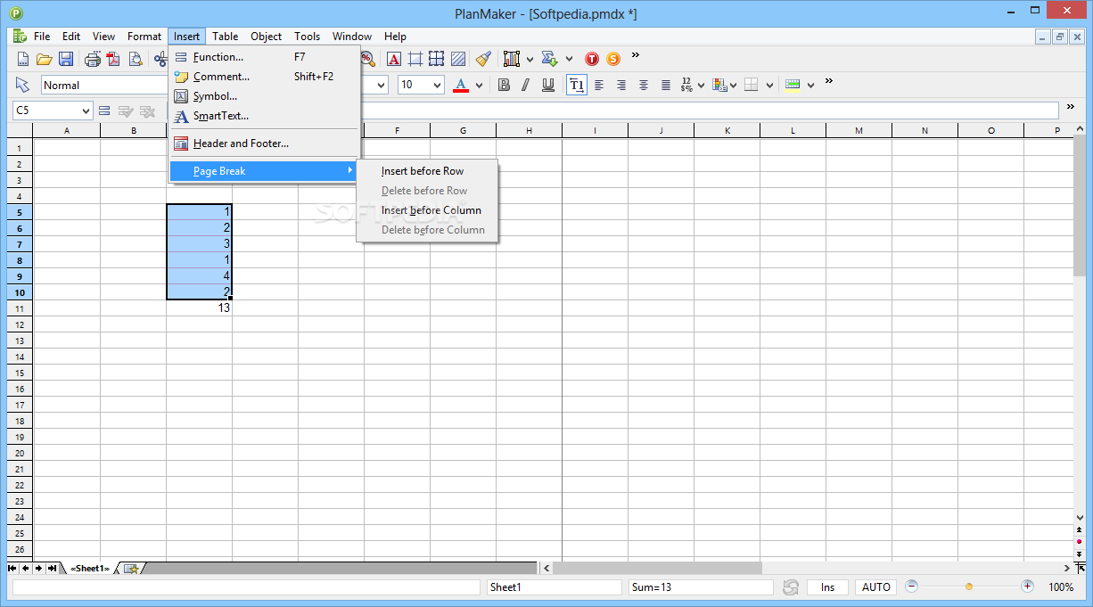Image resolution: width=1093 pixels, height=607 pixels.
Task: Show more standard toolbar buttons with the chevron
Action: point(636,55)
